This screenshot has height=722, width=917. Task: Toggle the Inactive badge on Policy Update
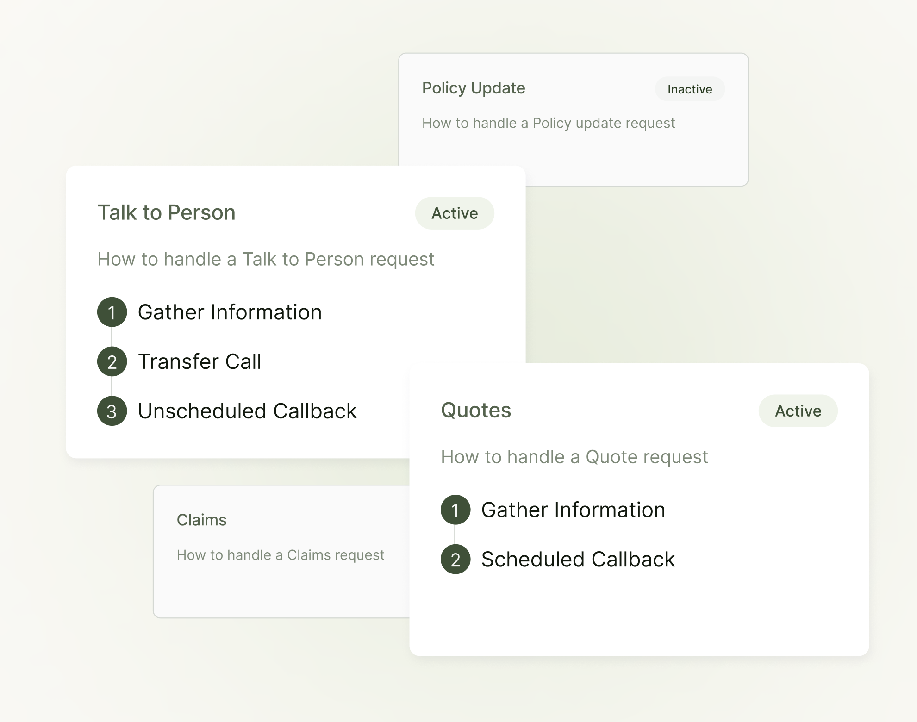(x=689, y=89)
